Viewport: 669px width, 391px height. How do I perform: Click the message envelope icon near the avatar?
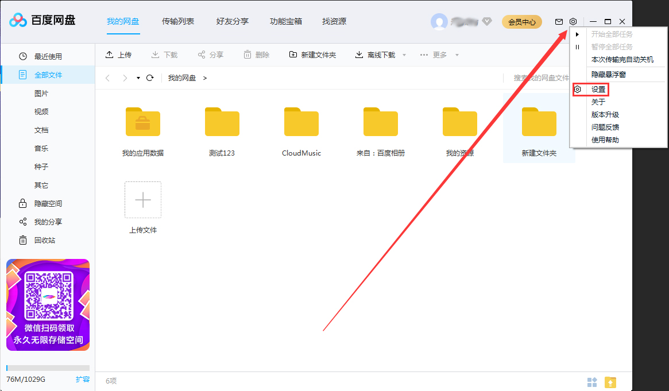tap(558, 21)
